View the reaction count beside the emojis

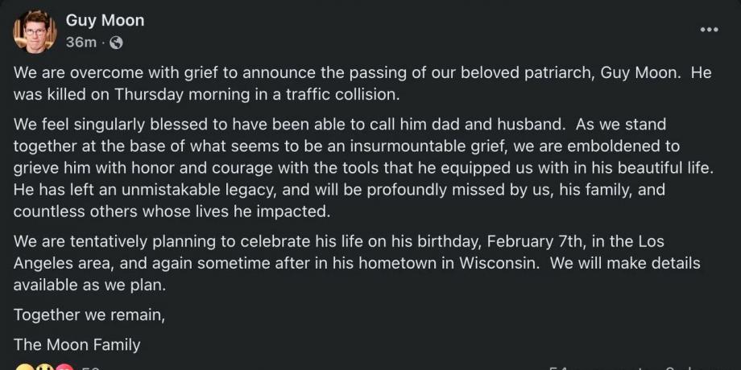90,368
